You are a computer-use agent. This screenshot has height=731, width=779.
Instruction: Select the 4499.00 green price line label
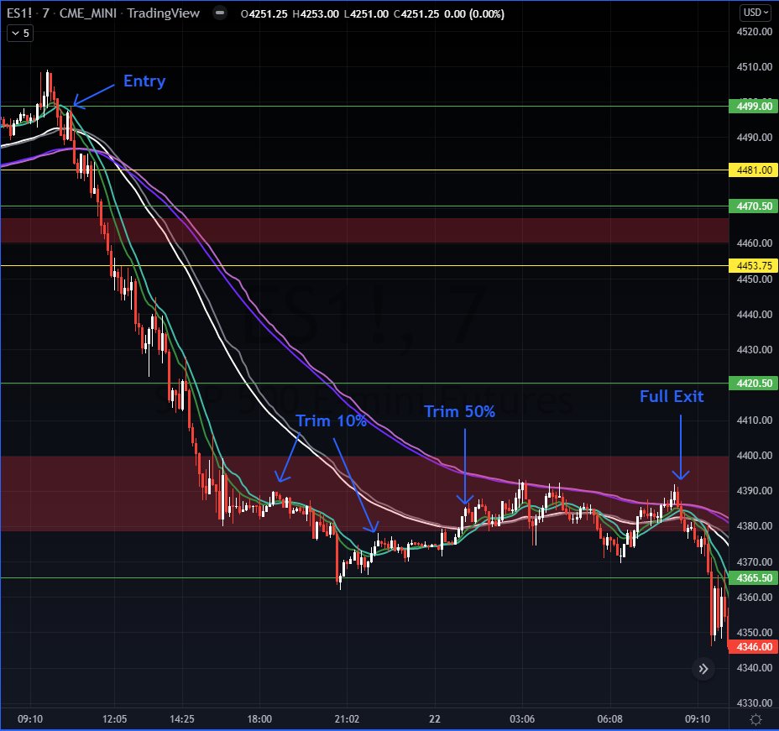[x=753, y=107]
